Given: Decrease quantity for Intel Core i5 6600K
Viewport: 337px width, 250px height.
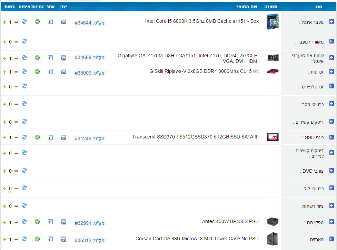Looking at the screenshot, I should click(x=16, y=22).
